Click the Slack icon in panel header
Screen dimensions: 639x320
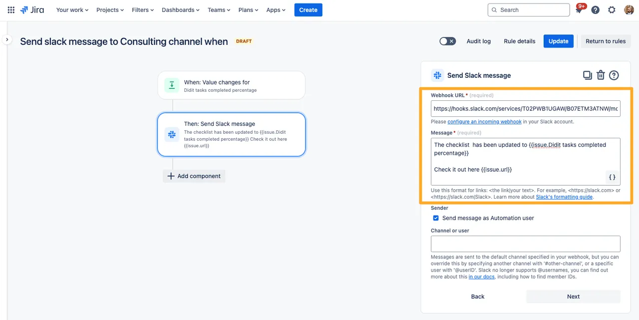pos(437,75)
